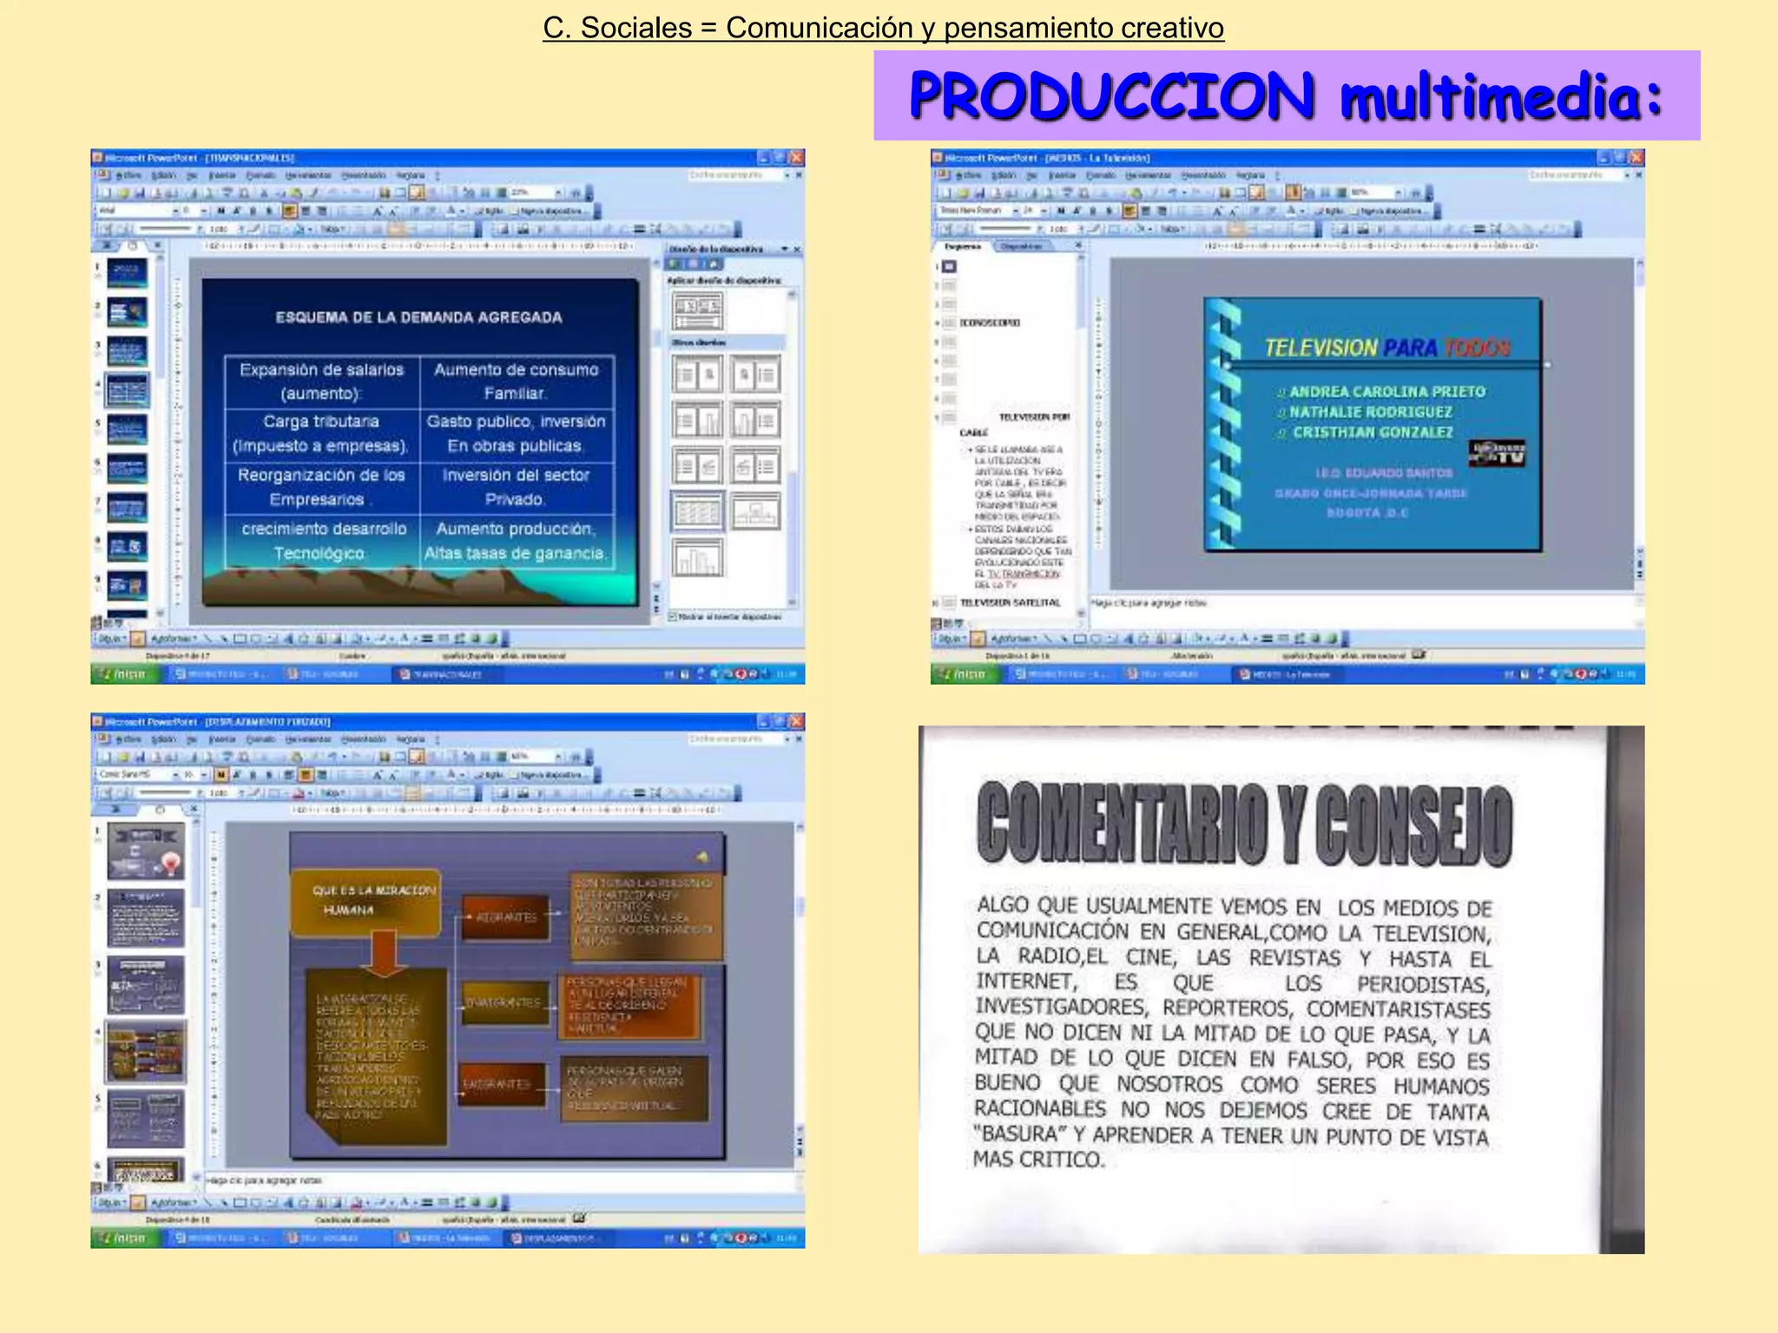Toggle align left in TRANSNACIONALES window
This screenshot has width=1778, height=1333.
coord(290,211)
